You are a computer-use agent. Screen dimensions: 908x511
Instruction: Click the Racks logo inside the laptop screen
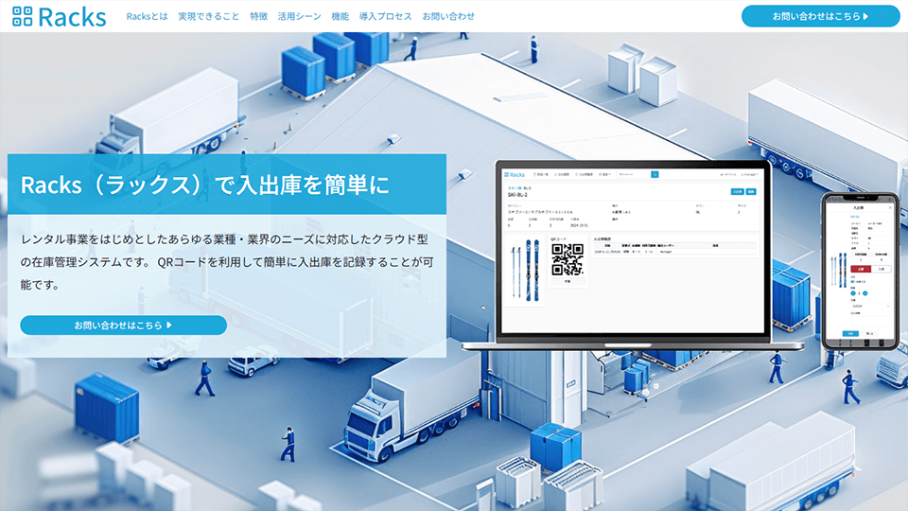515,175
